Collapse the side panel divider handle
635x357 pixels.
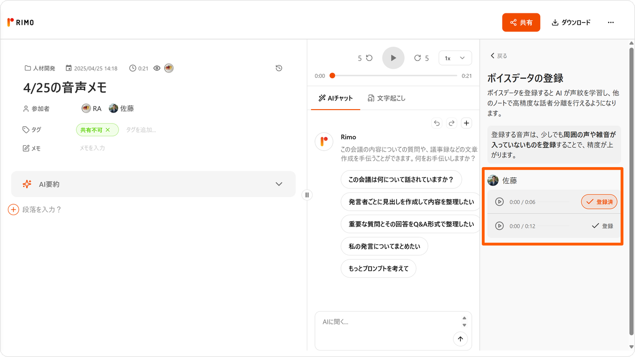[x=307, y=195]
